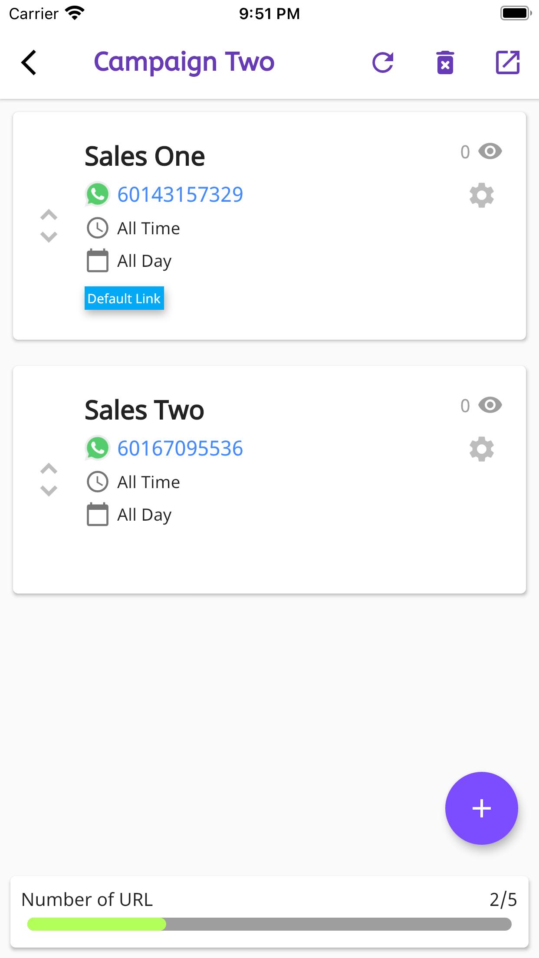The width and height of the screenshot is (539, 958).
Task: Move Sales One up with chevron
Action: (x=49, y=215)
